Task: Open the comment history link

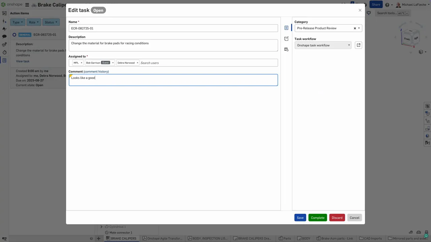Action: 96,72
